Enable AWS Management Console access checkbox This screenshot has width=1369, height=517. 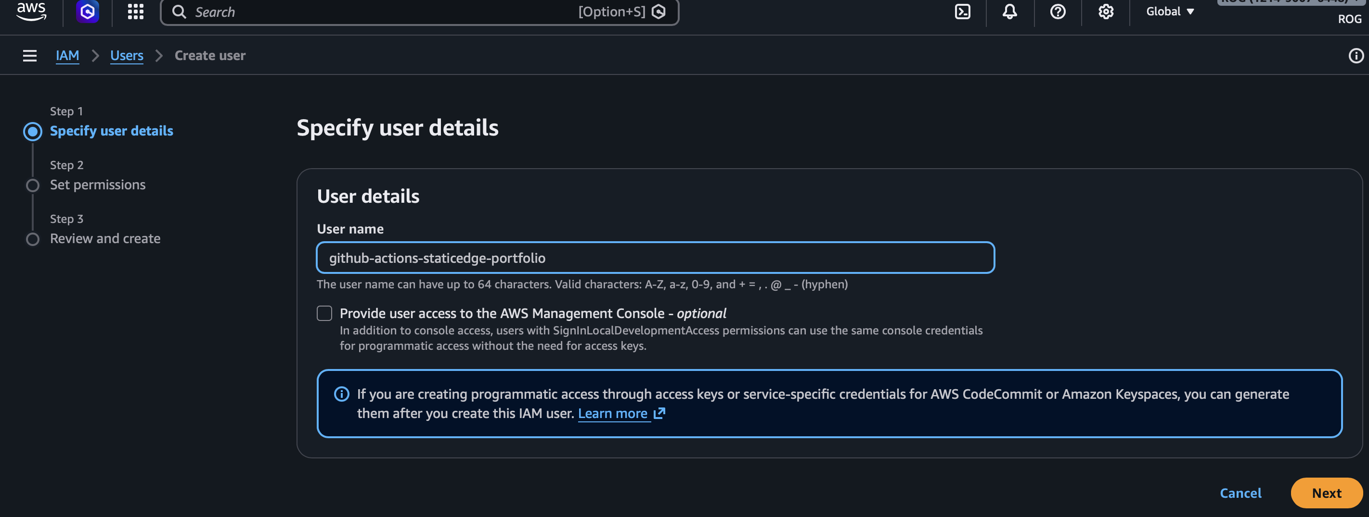coord(324,313)
